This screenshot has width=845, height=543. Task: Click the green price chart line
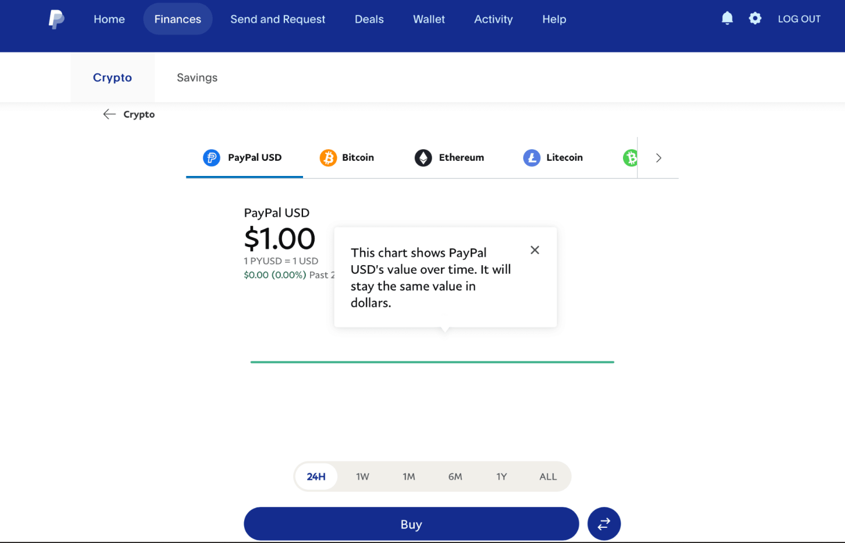432,362
